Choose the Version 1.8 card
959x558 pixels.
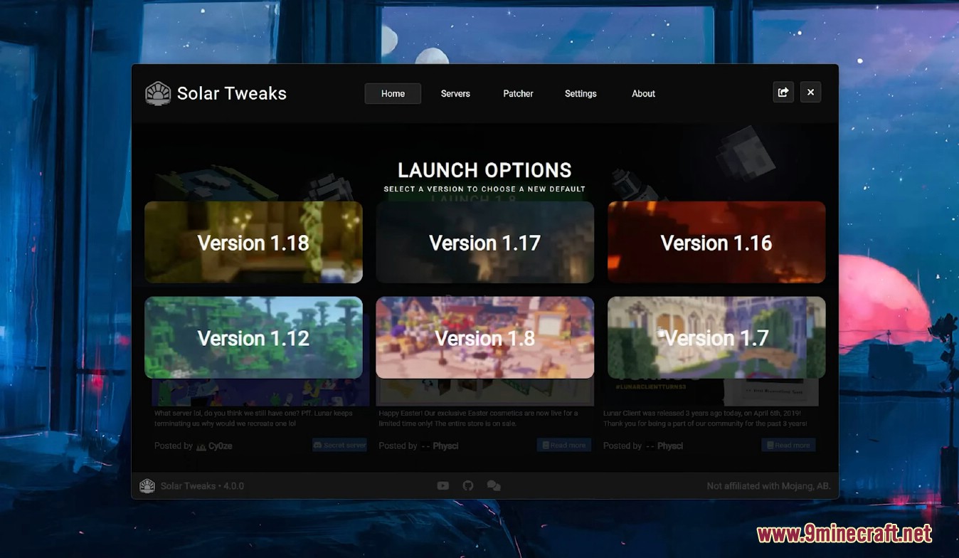[484, 337]
